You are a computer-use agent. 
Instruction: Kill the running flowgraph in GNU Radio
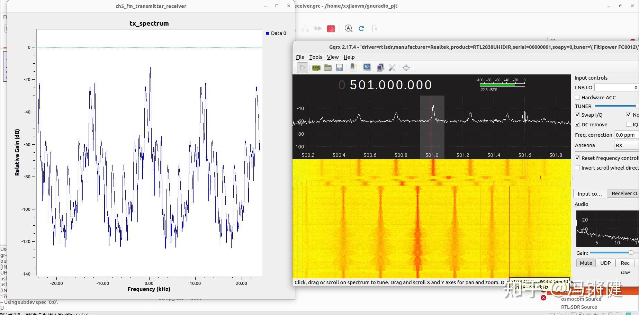(x=331, y=28)
